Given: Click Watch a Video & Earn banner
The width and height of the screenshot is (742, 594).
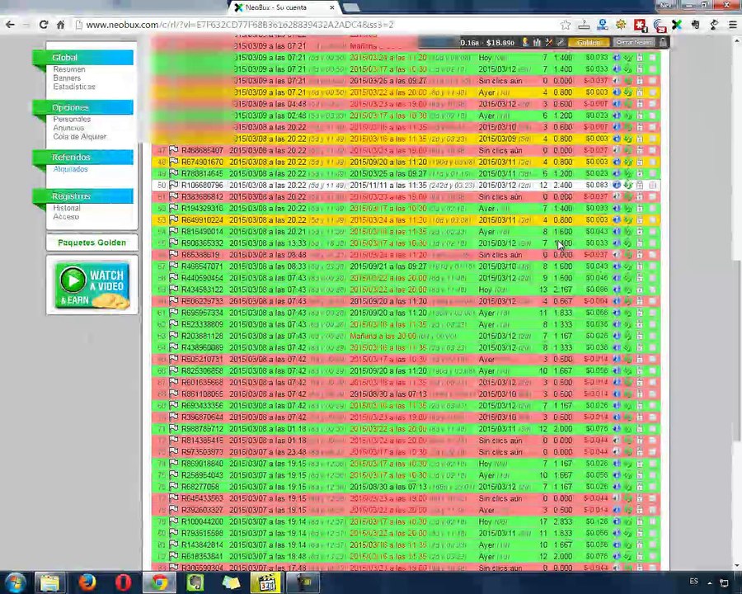Looking at the screenshot, I should [x=92, y=285].
